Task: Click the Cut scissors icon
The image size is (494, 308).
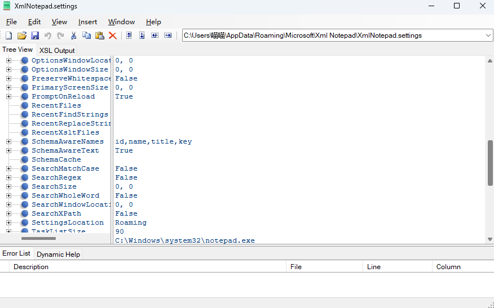Action: pos(73,35)
